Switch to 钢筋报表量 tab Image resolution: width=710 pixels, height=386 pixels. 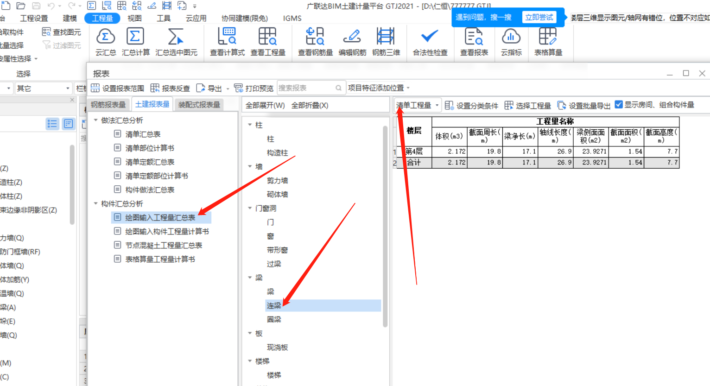(x=108, y=105)
